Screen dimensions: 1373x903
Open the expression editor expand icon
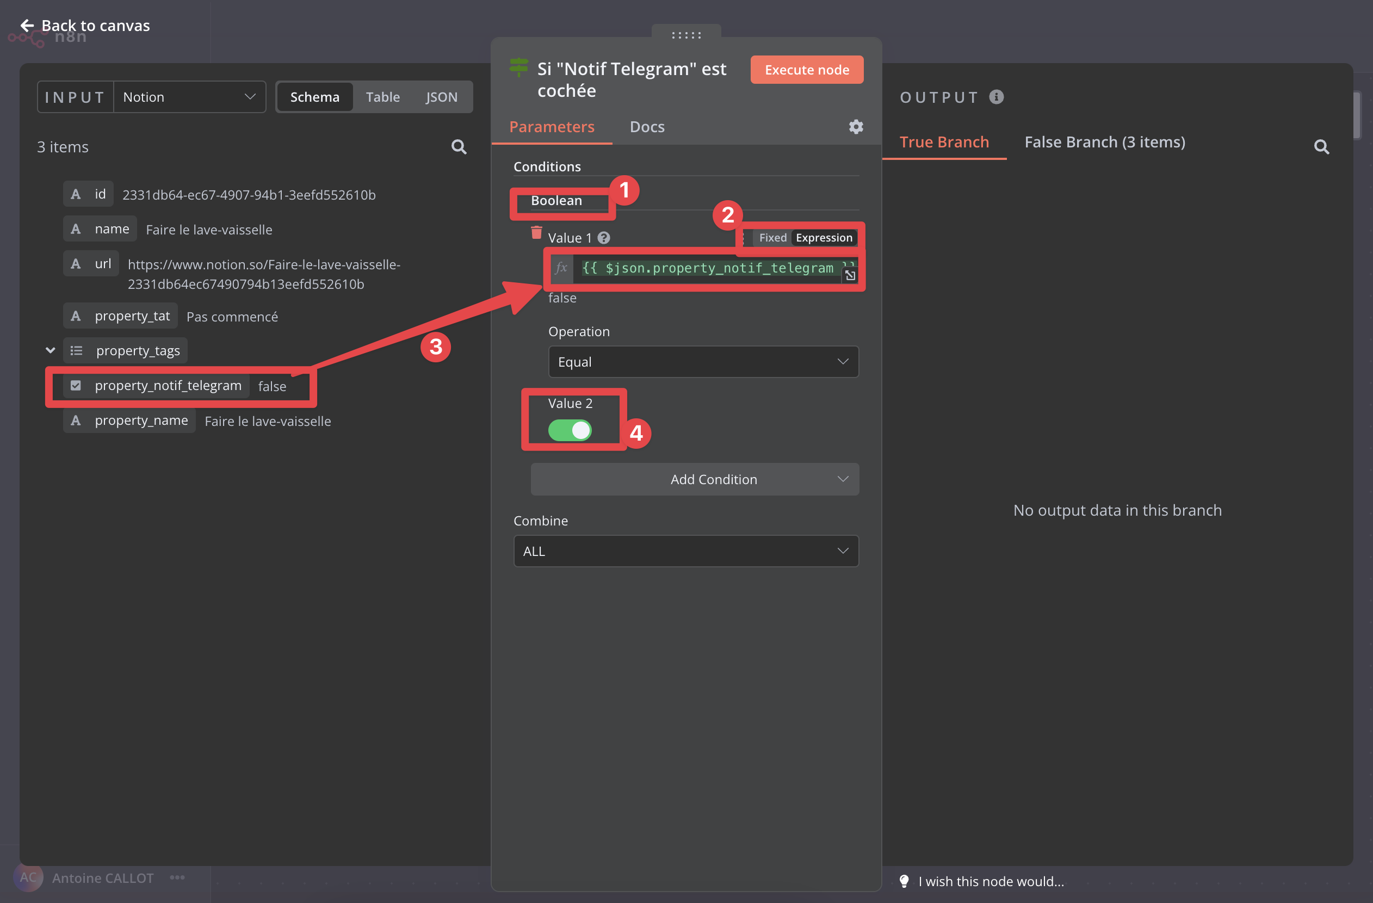[850, 276]
